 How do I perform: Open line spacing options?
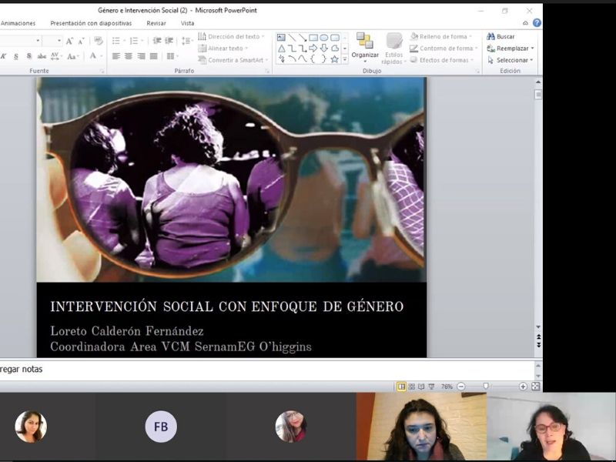click(187, 41)
